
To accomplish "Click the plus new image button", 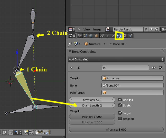I will [x=151, y=29].
